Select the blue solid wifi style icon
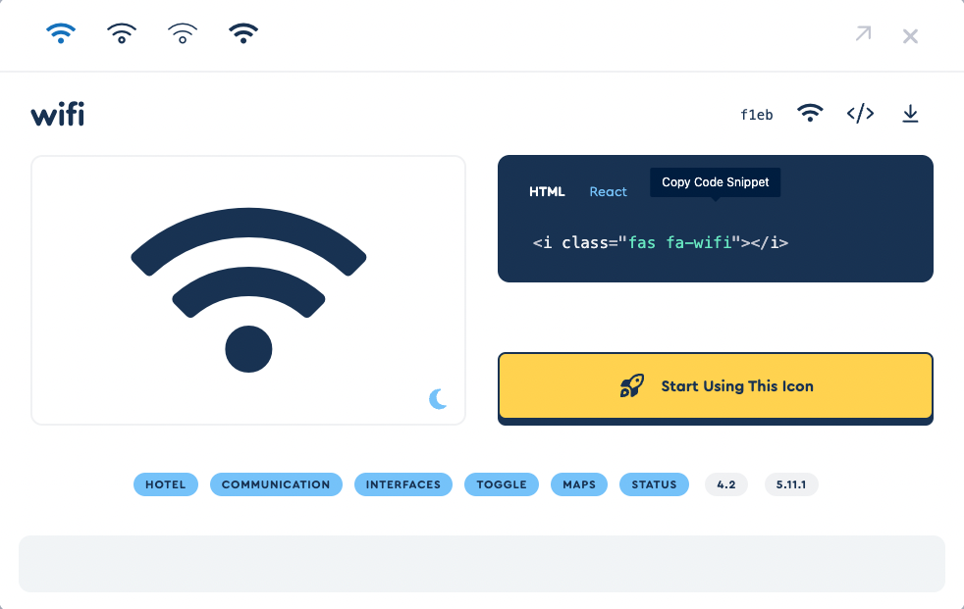This screenshot has width=964, height=609. pyautogui.click(x=61, y=33)
